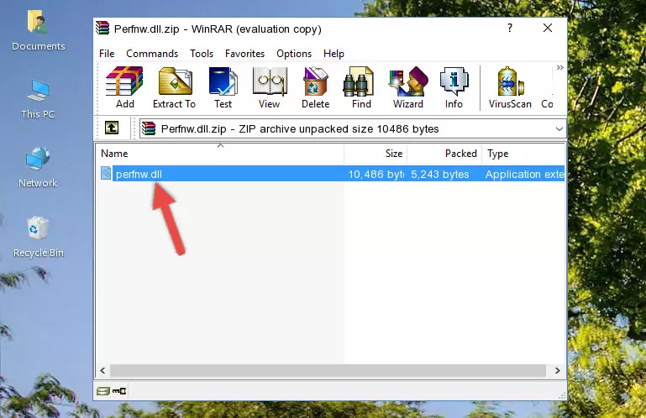Screen dimensions: 646x418
Task: Sort by the Type column header
Action: click(523, 154)
